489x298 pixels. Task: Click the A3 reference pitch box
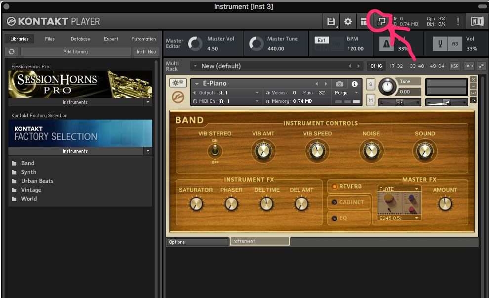(455, 44)
